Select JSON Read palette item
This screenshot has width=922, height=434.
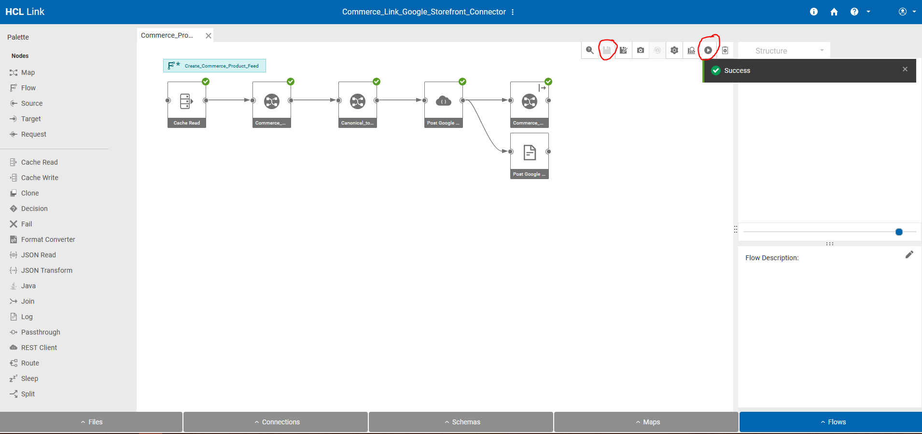(33, 255)
